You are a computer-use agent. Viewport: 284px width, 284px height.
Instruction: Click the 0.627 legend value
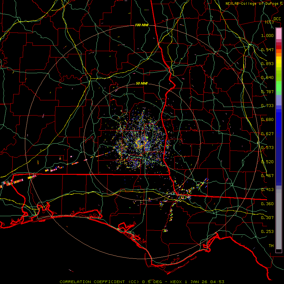[267, 134]
